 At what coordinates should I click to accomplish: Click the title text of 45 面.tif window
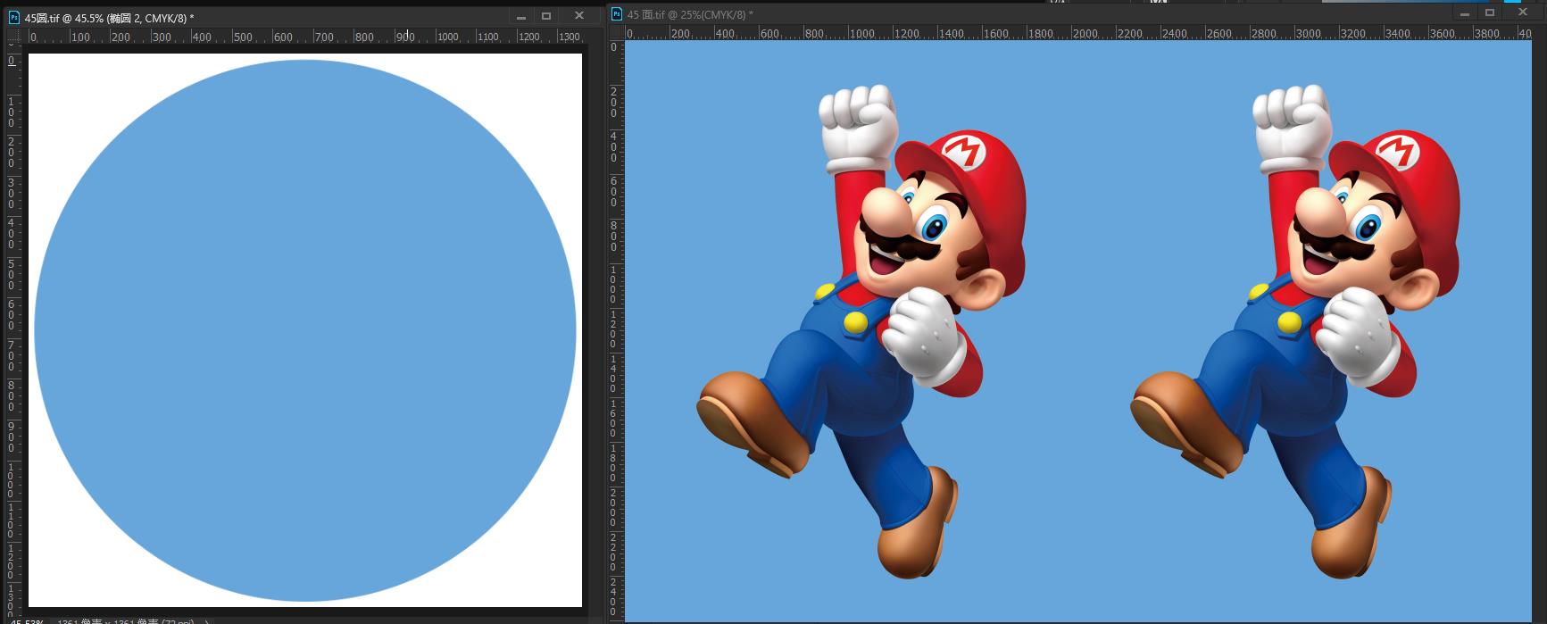click(x=690, y=14)
